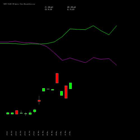Image resolution: width=140 pixels, height=140 pixels.
Task: Click the green candle above 04 Mar
Action: click(44, 90)
